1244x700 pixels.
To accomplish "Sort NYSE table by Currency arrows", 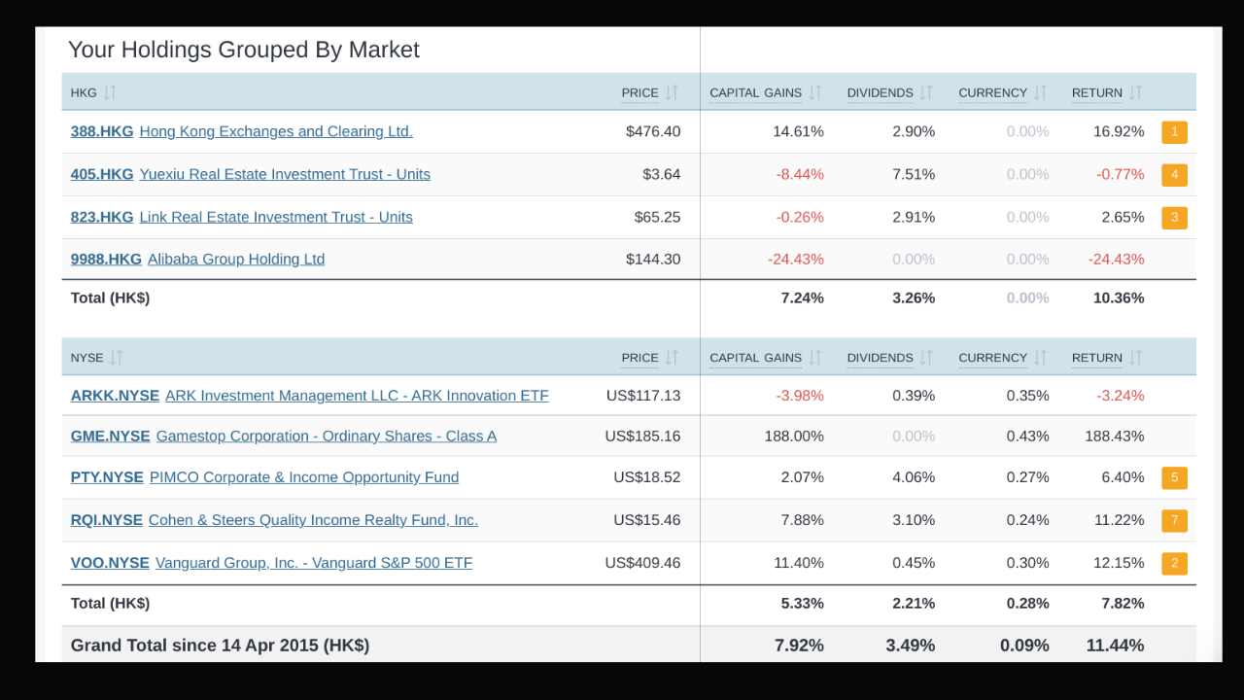I will pos(1040,358).
